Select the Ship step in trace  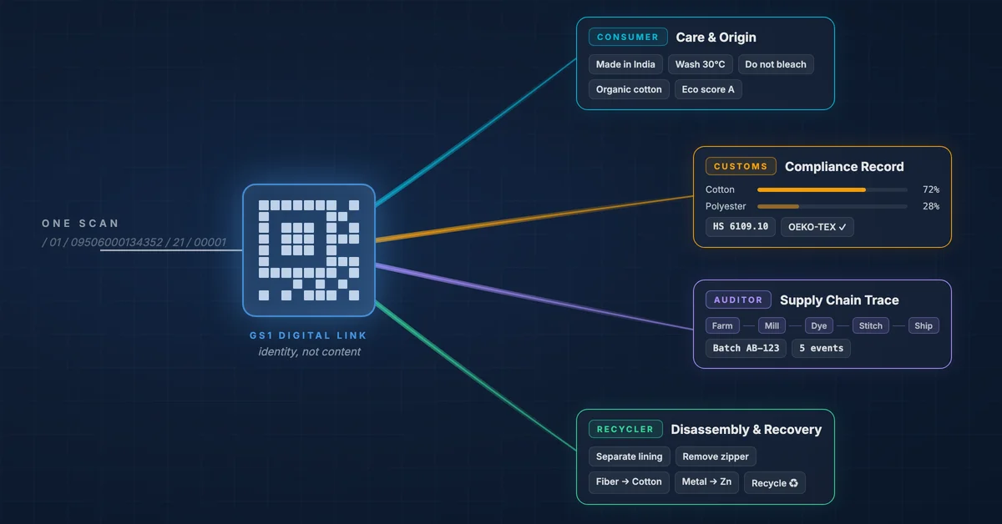pos(924,325)
